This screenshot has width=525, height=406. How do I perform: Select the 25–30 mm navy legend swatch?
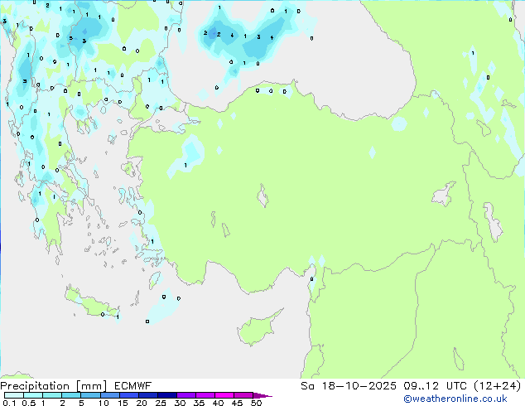tap(166, 395)
